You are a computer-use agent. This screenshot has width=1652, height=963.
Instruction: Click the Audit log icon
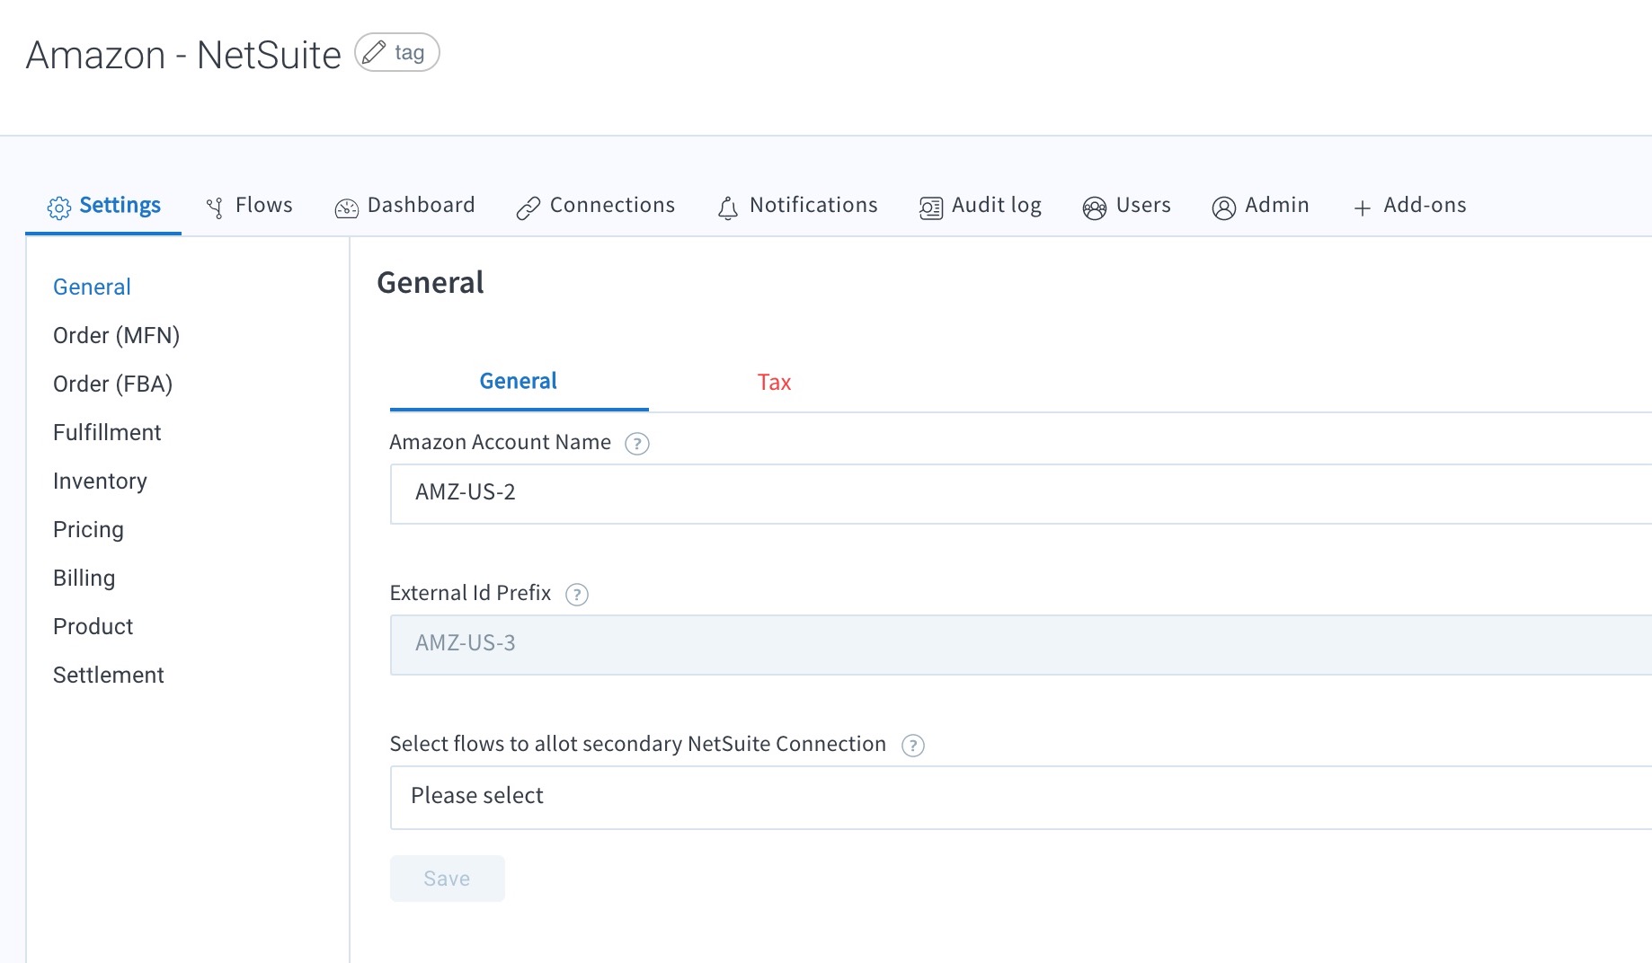[931, 208]
